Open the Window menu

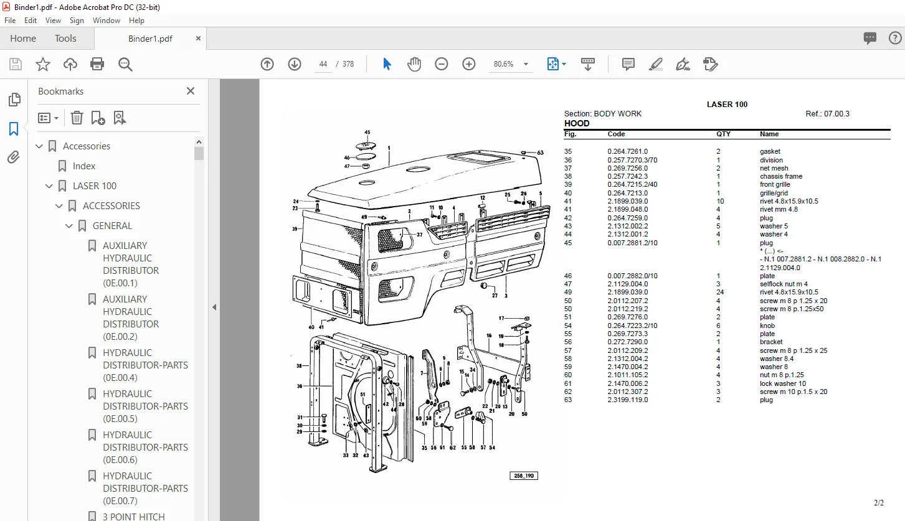tap(107, 21)
